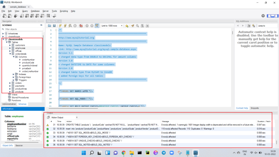Click create new function icon in main toolbar
The image size is (279, 157).
(x=42, y=16)
